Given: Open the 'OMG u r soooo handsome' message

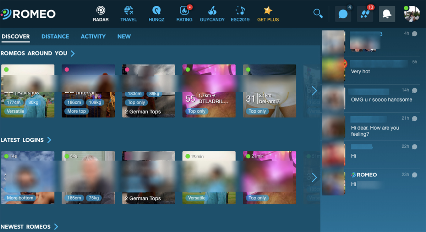Looking at the screenshot, I should 381,100.
